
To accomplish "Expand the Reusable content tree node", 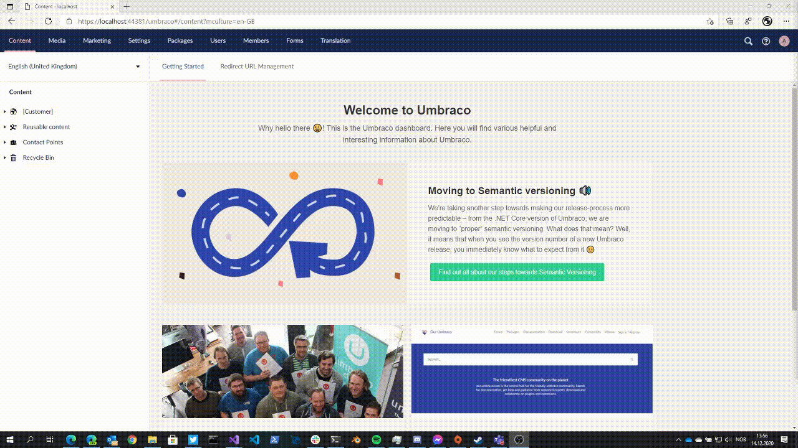I will (5, 127).
